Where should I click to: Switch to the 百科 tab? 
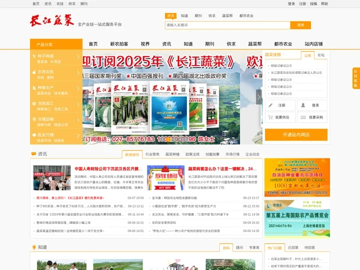[x=226, y=247]
